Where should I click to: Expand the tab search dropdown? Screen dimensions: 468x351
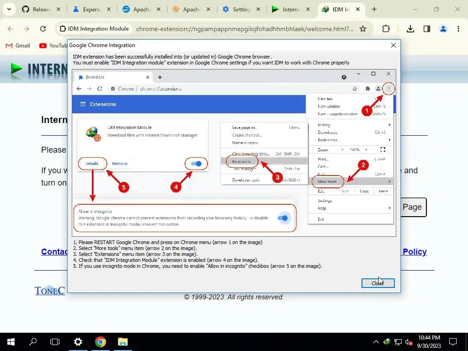(9, 9)
